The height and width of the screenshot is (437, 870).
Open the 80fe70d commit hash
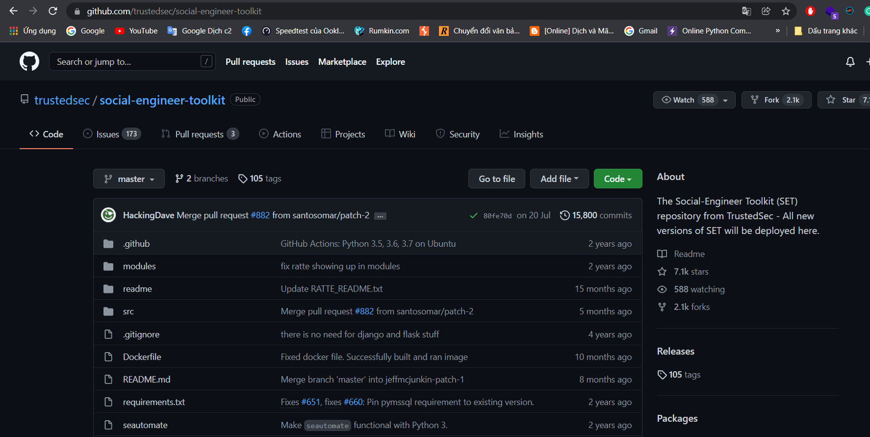pyautogui.click(x=497, y=216)
